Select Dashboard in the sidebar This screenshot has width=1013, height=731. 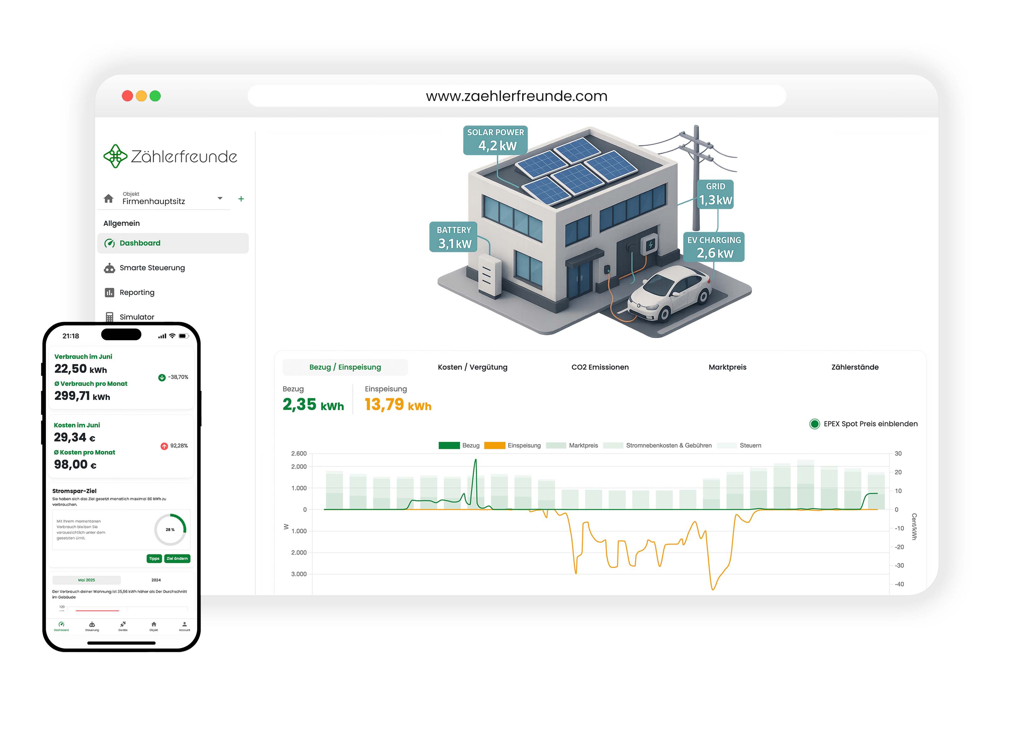(173, 243)
